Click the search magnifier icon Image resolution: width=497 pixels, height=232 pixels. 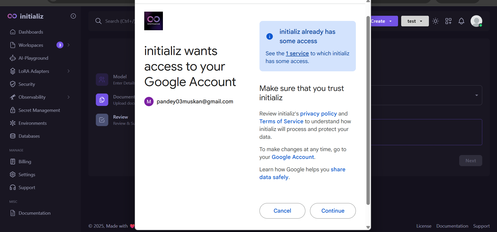[98, 21]
